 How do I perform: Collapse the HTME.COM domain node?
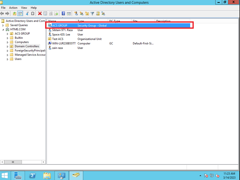point(3,29)
